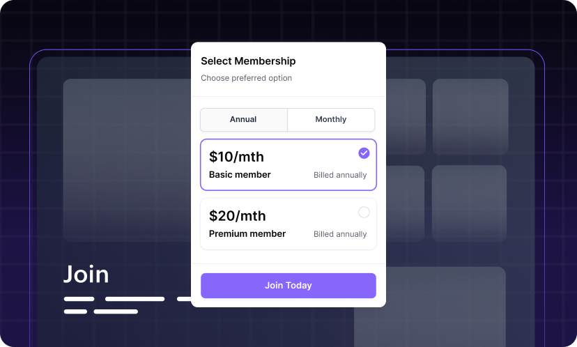
Task: Click the purple checkmark on Basic plan
Action: pyautogui.click(x=364, y=153)
